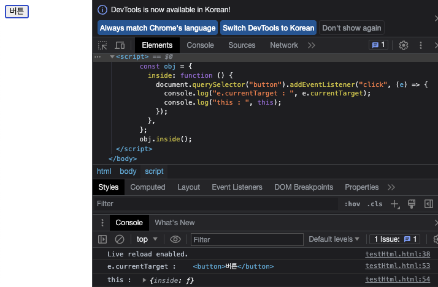The height and width of the screenshot is (287, 438).
Task: Click the info icon in DevTools notification
Action: pos(102,10)
